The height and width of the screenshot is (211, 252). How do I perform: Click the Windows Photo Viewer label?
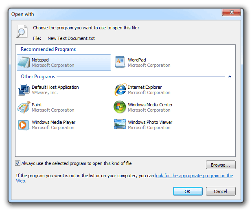(150, 122)
